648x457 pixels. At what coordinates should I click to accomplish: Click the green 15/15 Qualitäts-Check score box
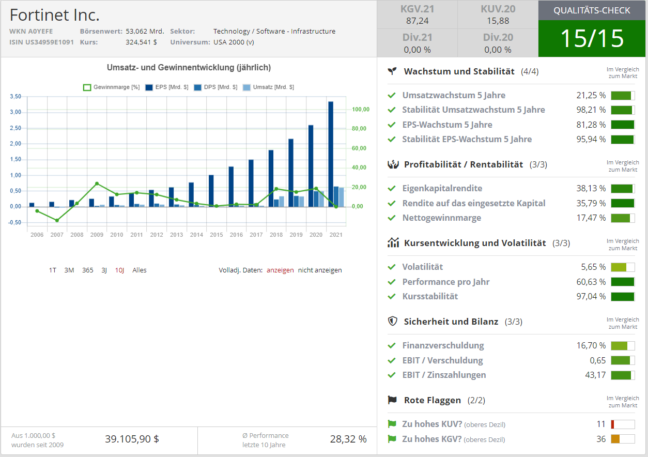592,39
